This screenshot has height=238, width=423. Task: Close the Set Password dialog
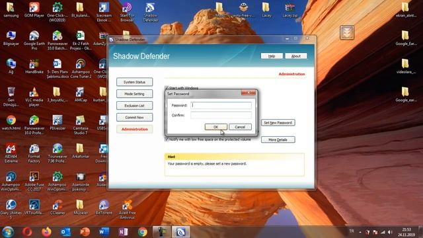(249, 93)
